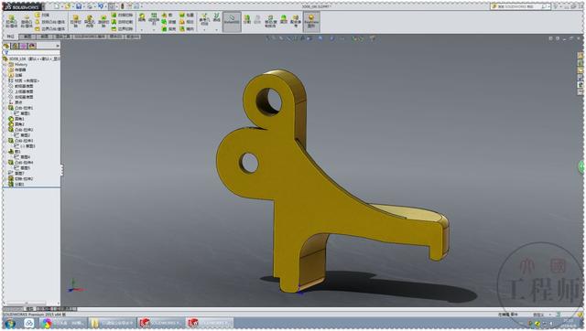Open the PropertyManager tab

(16, 46)
